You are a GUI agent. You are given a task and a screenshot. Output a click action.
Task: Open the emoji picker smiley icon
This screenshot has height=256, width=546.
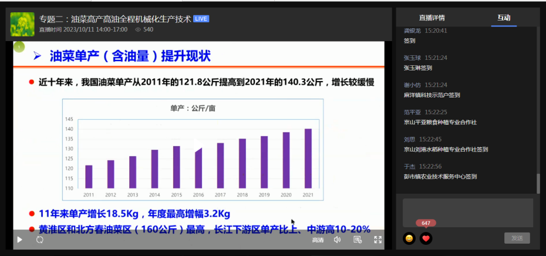(x=409, y=238)
